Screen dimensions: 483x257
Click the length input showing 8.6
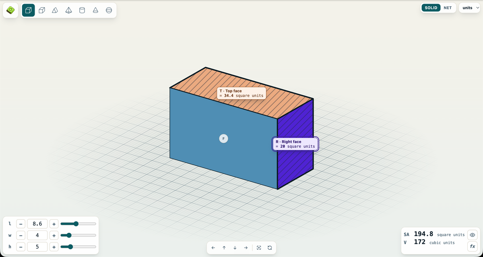tap(37, 224)
